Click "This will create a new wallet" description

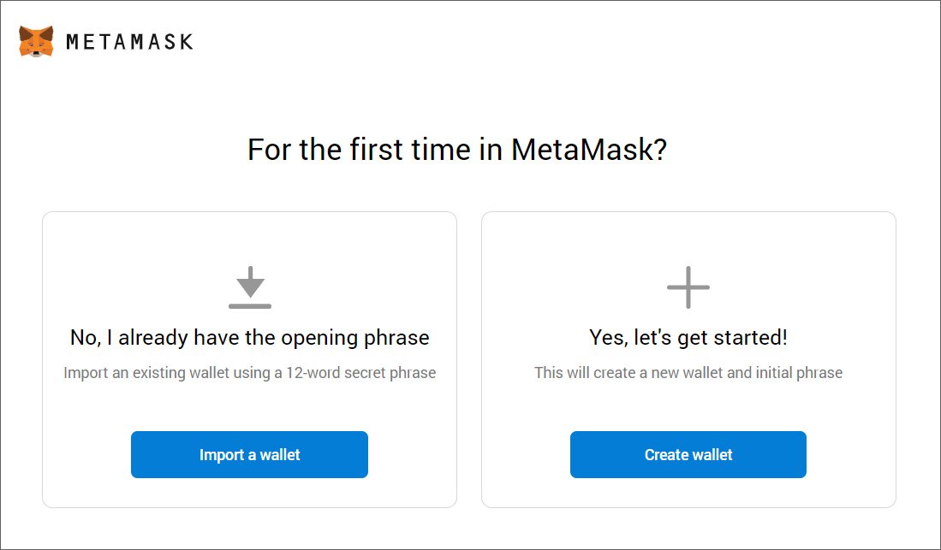688,372
